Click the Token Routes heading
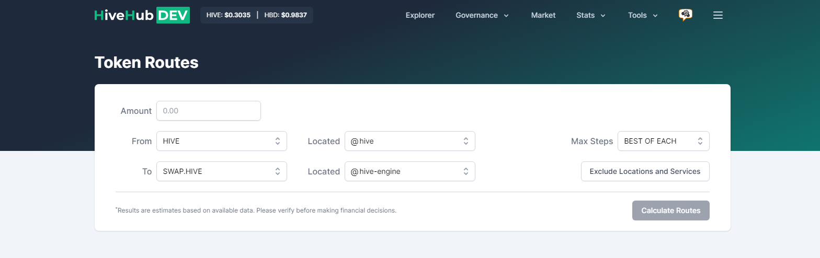This screenshot has height=258, width=820. (146, 63)
